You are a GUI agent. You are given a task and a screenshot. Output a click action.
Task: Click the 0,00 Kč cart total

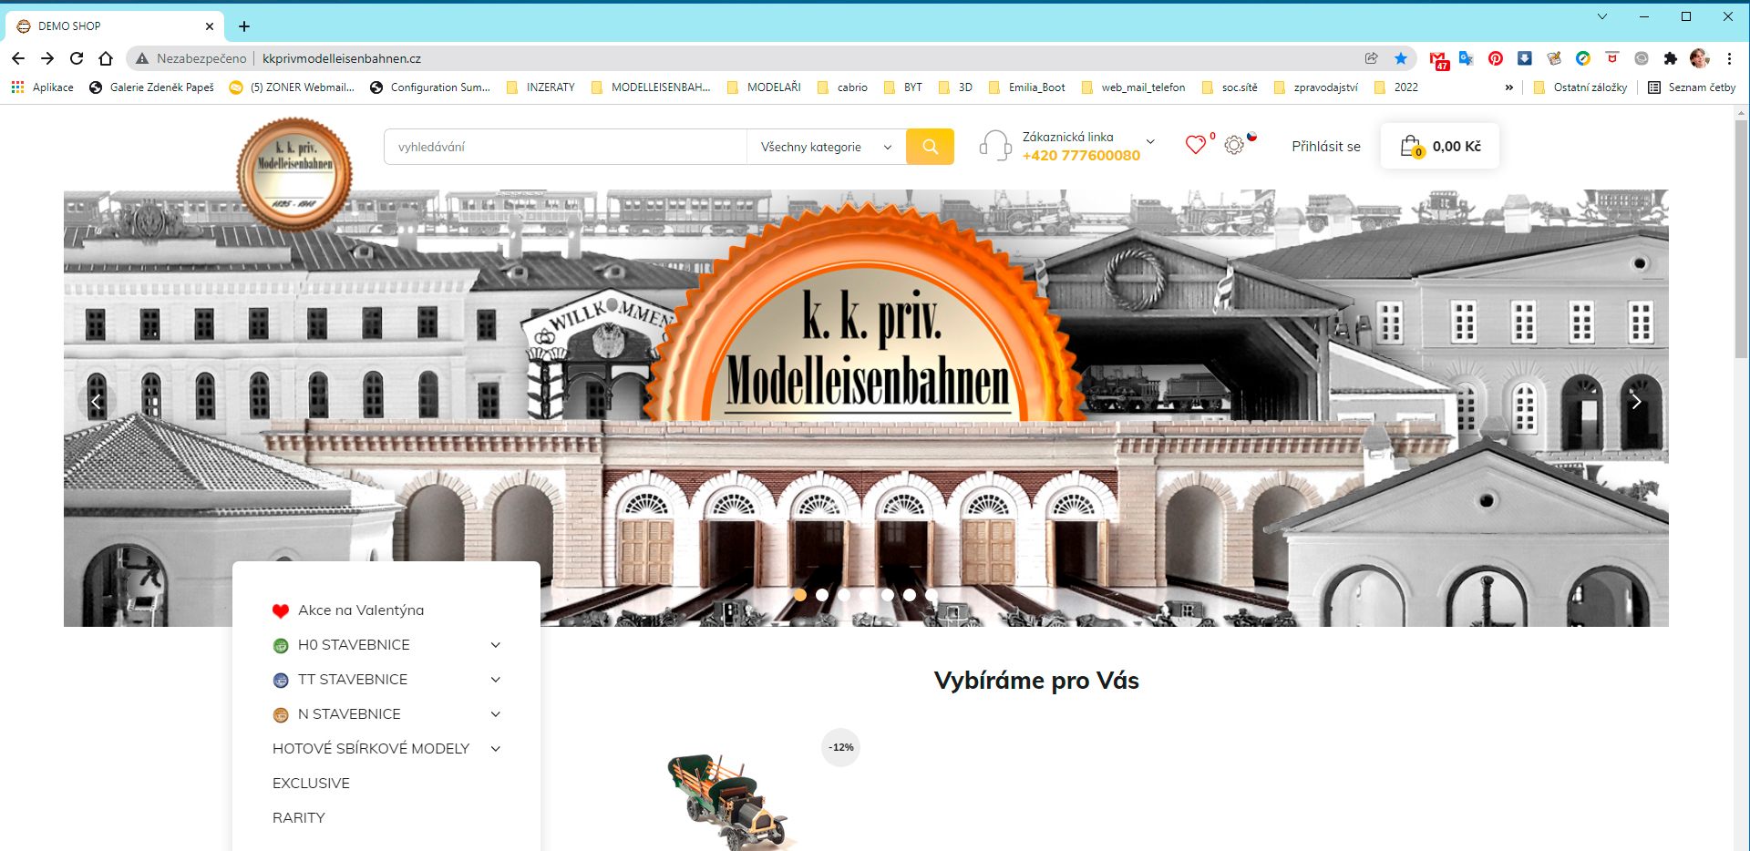[1457, 147]
